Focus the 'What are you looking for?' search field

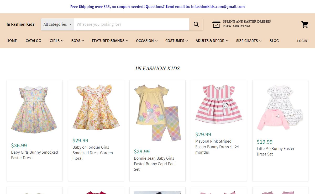point(132,24)
